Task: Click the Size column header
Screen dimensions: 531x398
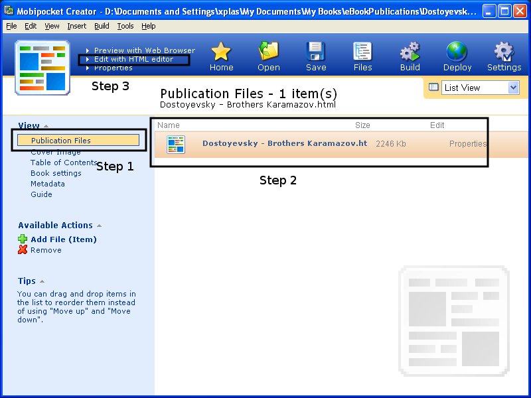Action: pyautogui.click(x=362, y=125)
